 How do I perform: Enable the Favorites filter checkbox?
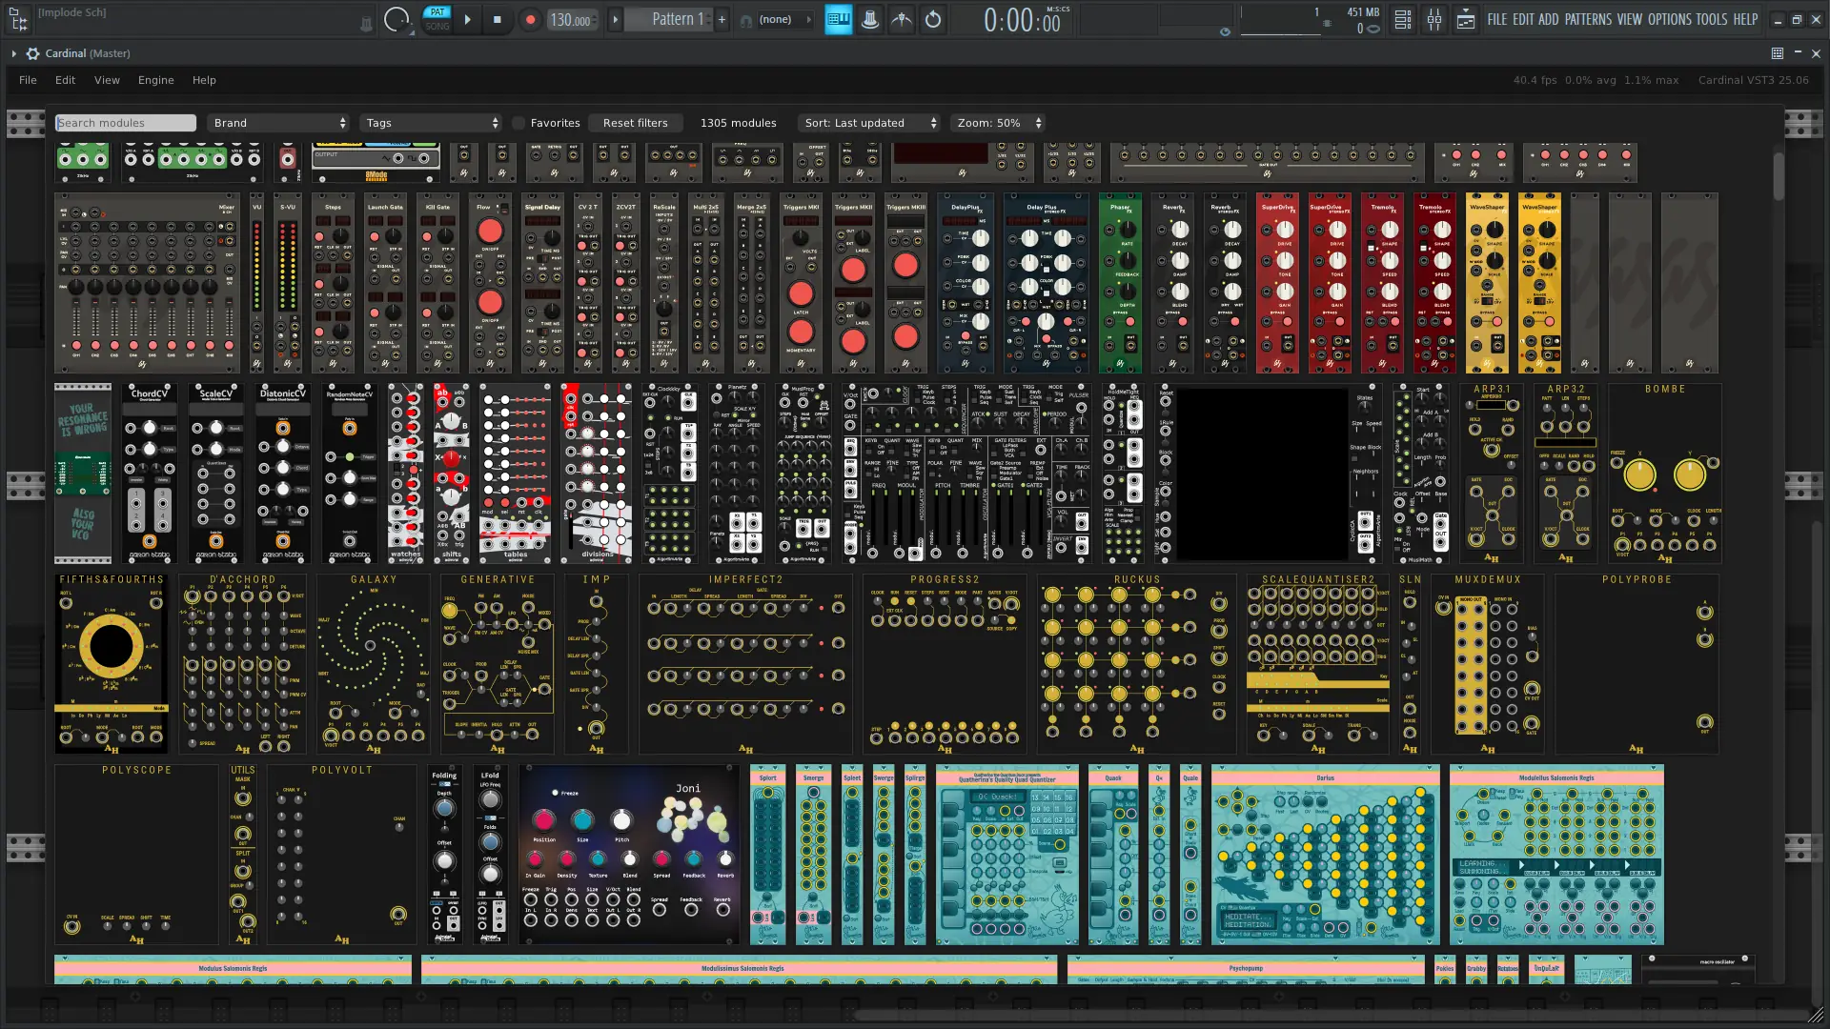point(518,123)
